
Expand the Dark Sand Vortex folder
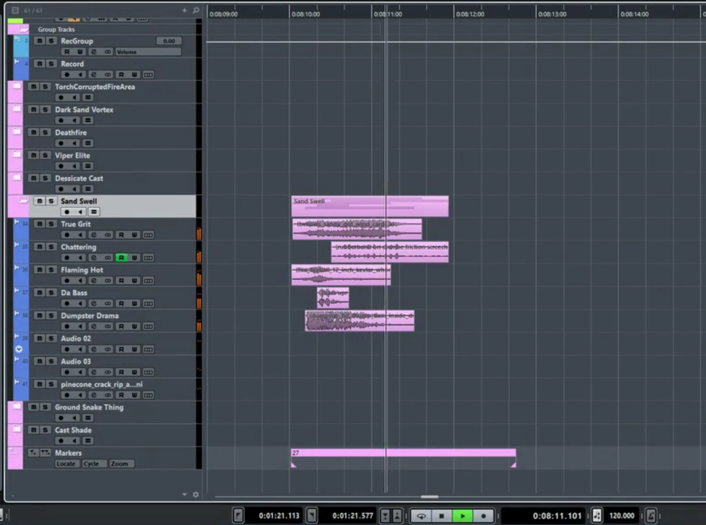17,109
